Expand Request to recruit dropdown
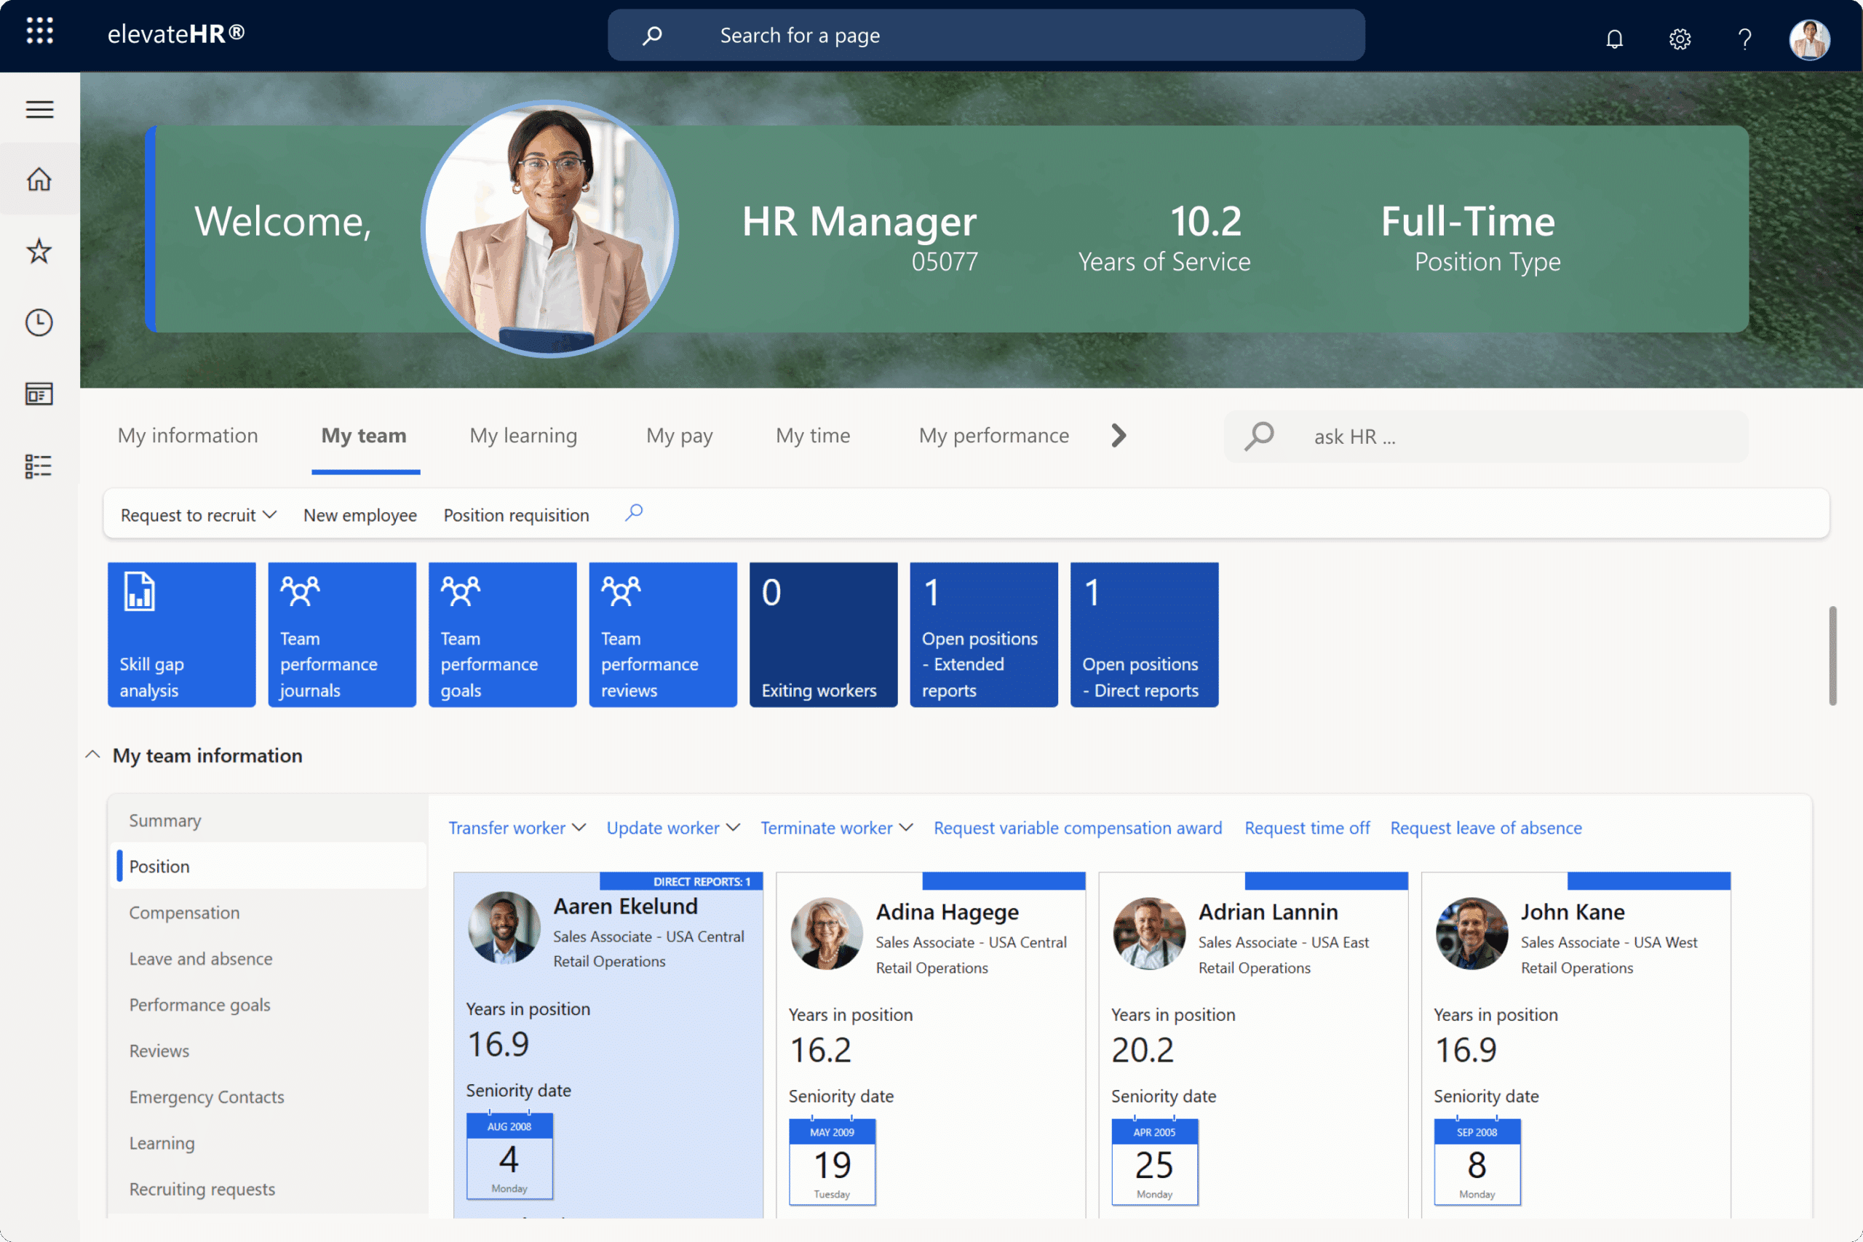 198,515
